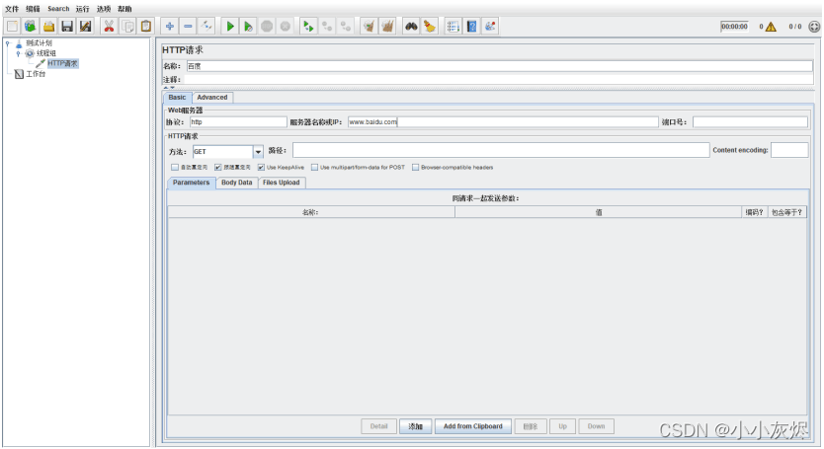The height and width of the screenshot is (449, 824).
Task: Switch to the Basic tab
Action: click(x=177, y=97)
